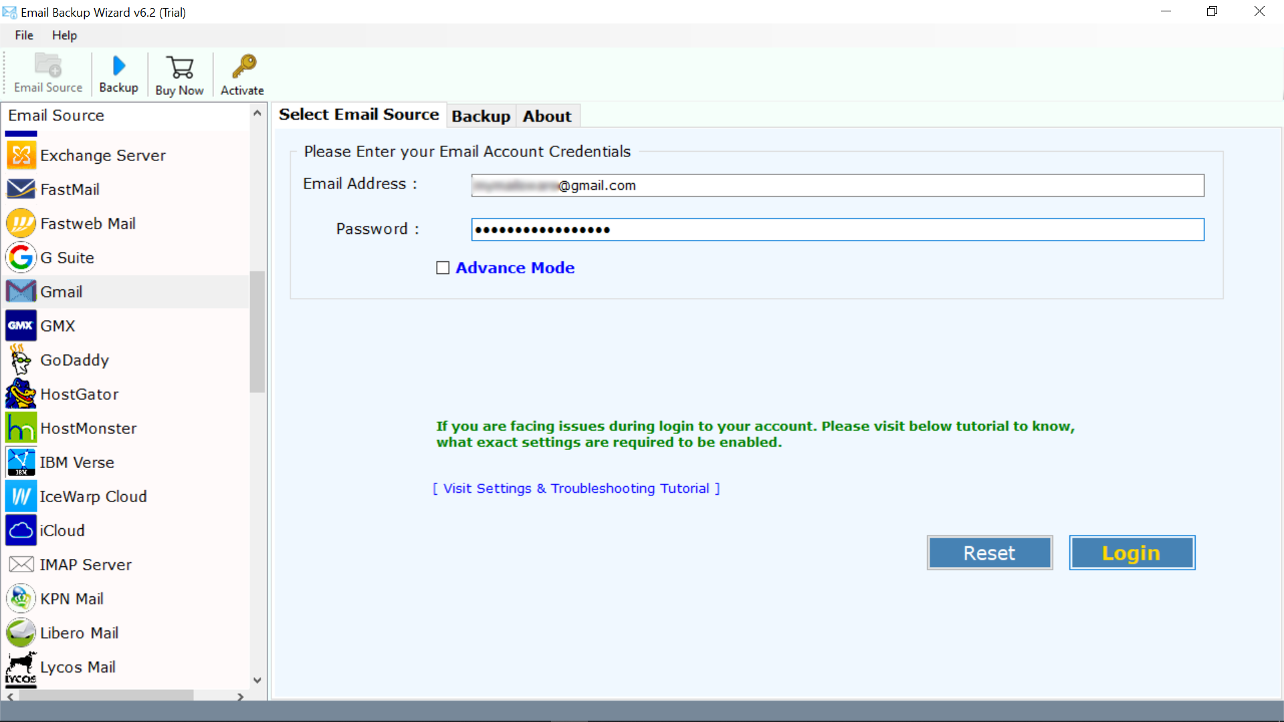Click the Reset button
The image size is (1284, 722).
point(990,553)
